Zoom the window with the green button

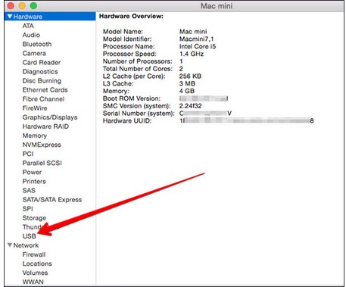tap(33, 5)
